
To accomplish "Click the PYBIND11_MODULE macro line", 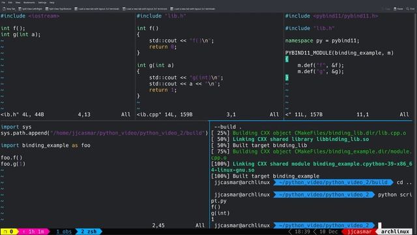I will click(x=339, y=53).
